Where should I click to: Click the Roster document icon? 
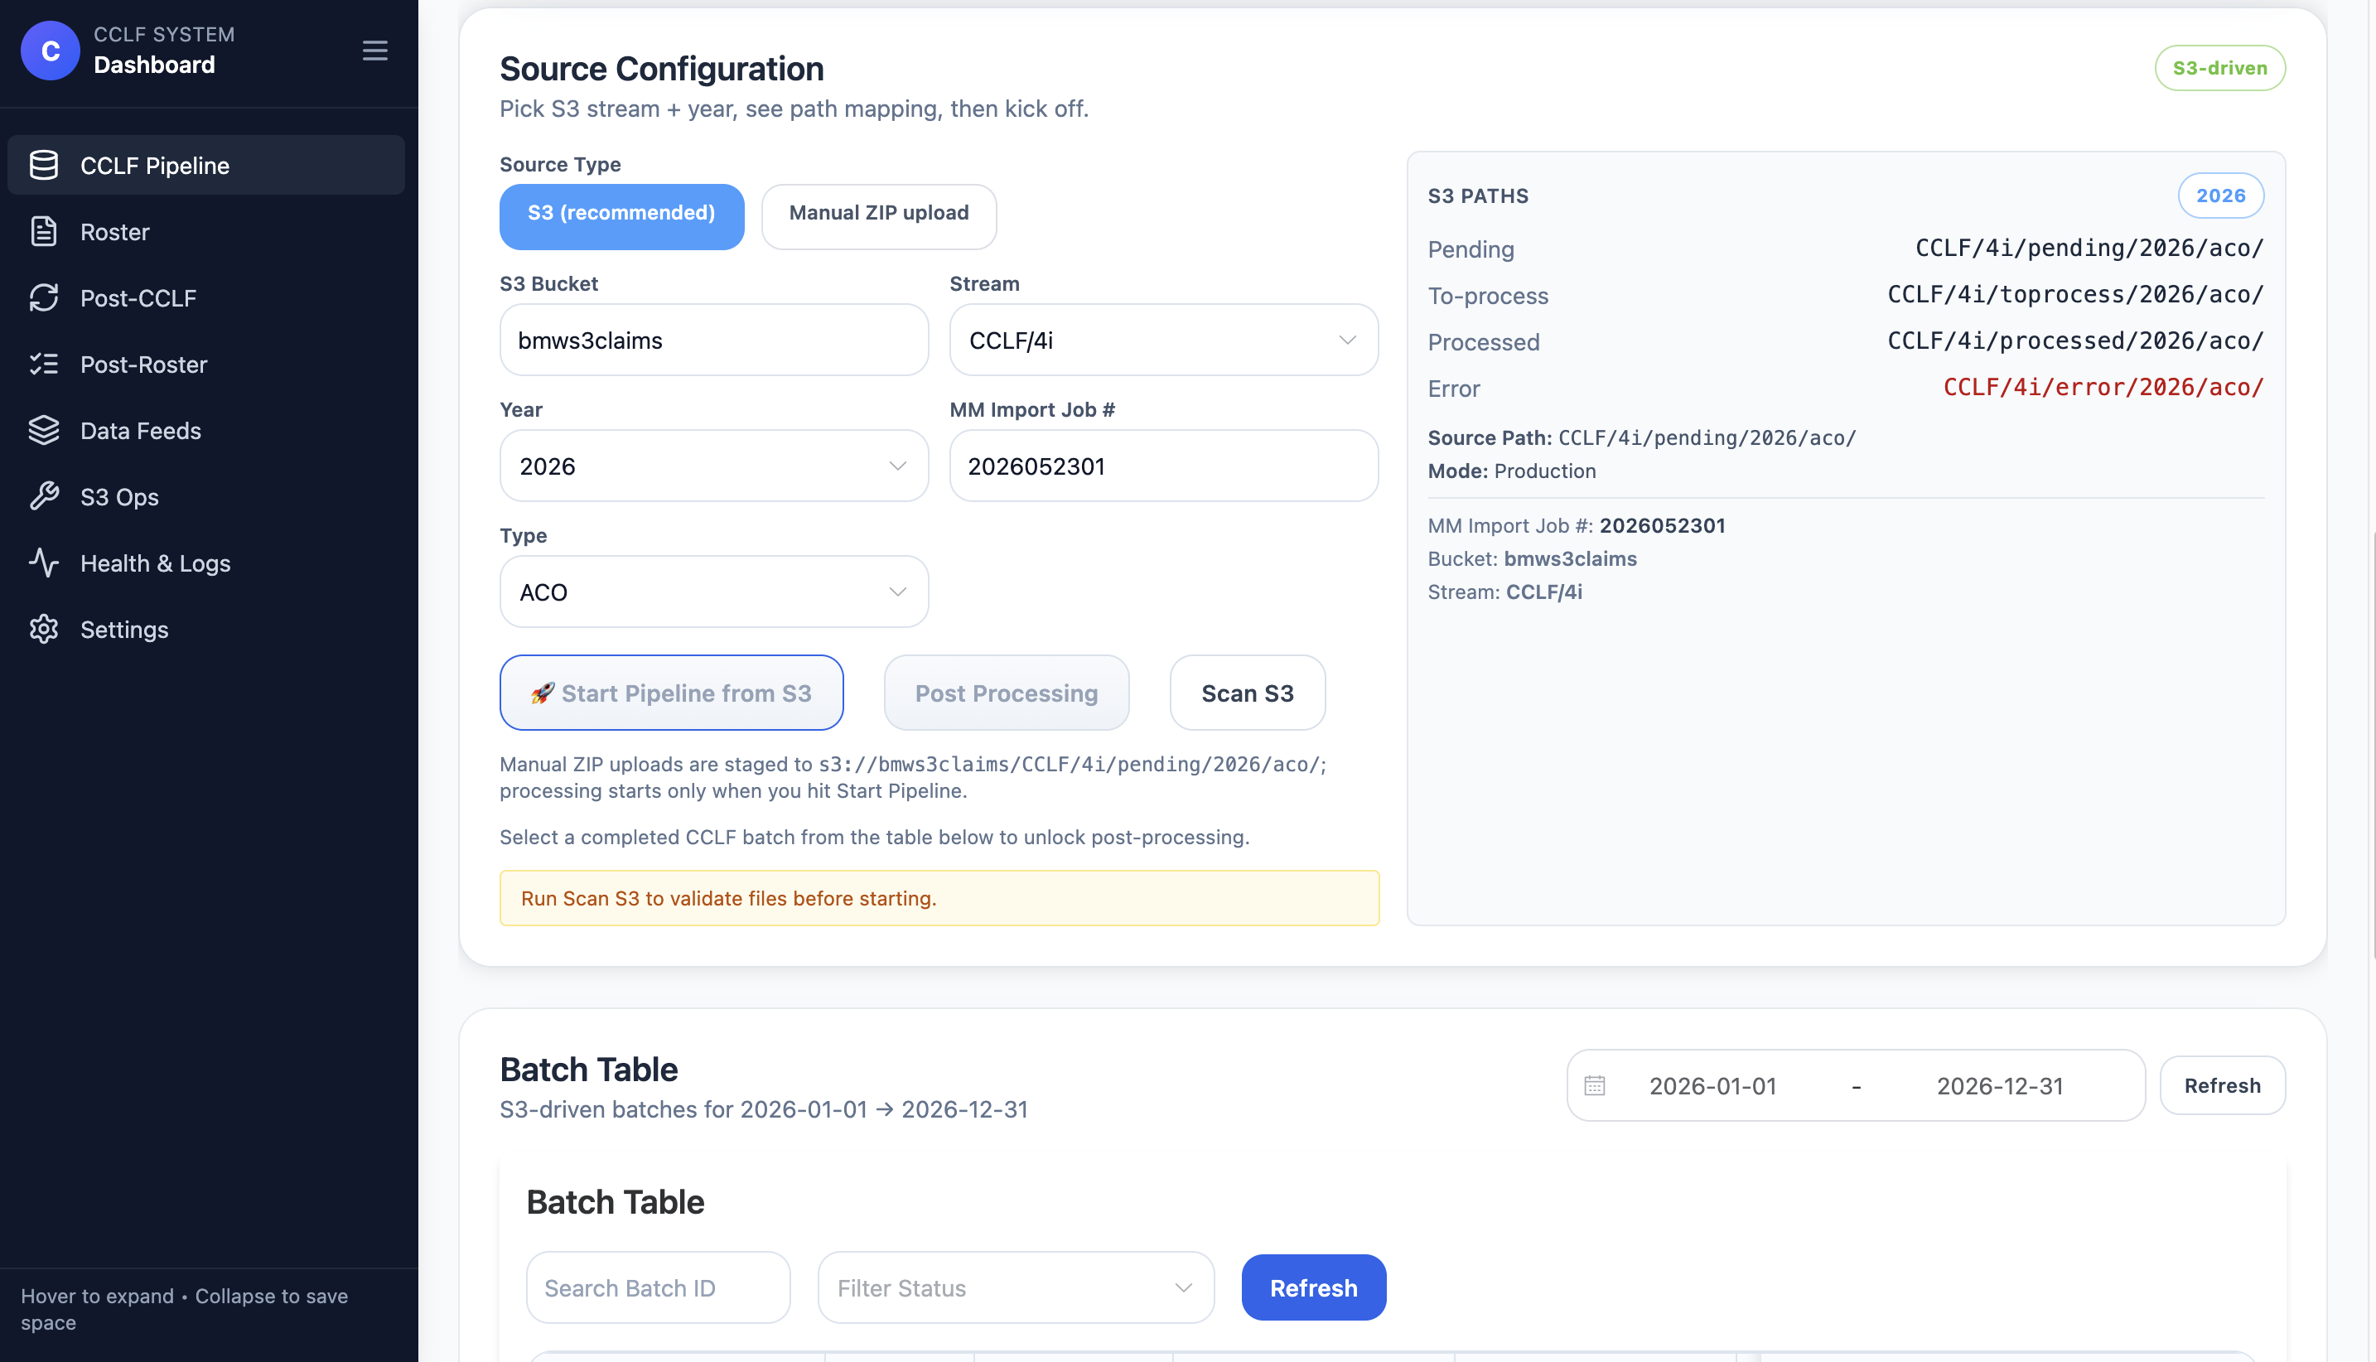point(44,231)
